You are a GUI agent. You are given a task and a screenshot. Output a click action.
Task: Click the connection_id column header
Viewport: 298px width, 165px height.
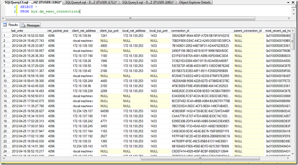point(201,31)
